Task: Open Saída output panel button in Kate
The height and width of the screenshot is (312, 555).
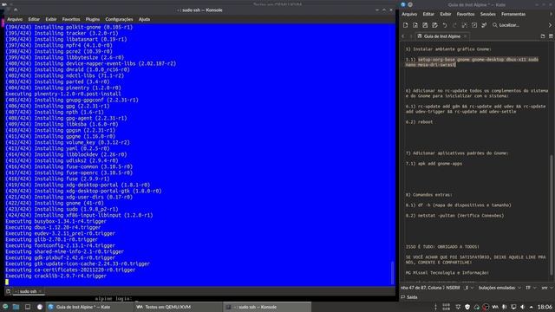Action: pyautogui.click(x=409, y=297)
